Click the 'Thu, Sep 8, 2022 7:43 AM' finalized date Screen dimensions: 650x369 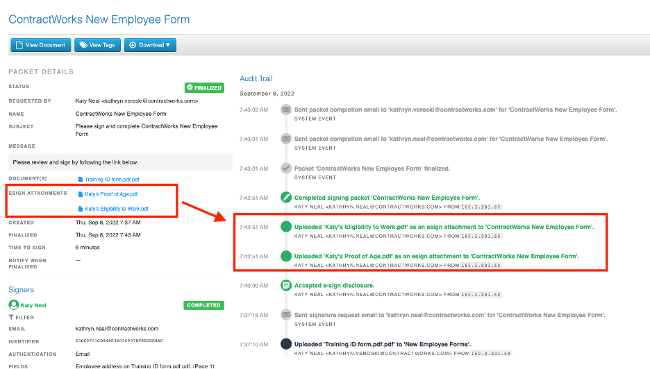108,235
